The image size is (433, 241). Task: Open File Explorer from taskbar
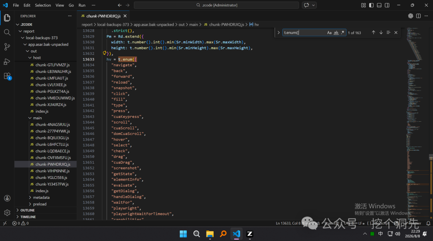point(210,234)
